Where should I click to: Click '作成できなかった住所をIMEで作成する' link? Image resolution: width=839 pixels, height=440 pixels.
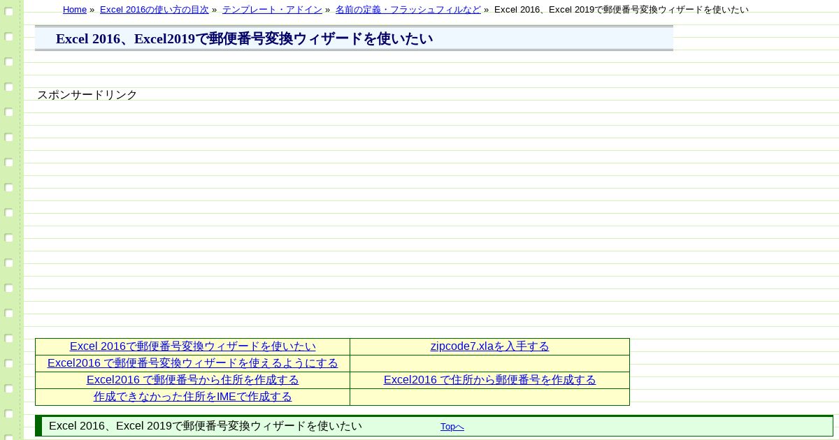(x=193, y=397)
